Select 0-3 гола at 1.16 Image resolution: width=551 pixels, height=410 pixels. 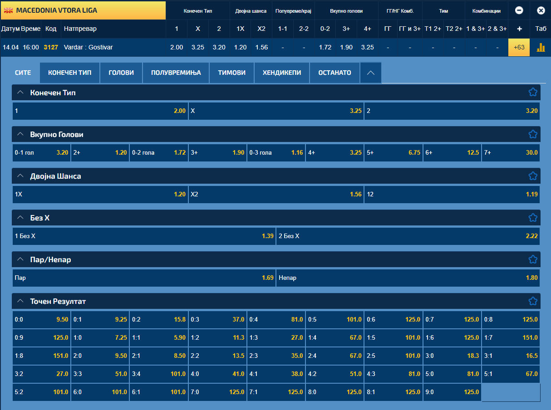[x=276, y=152]
